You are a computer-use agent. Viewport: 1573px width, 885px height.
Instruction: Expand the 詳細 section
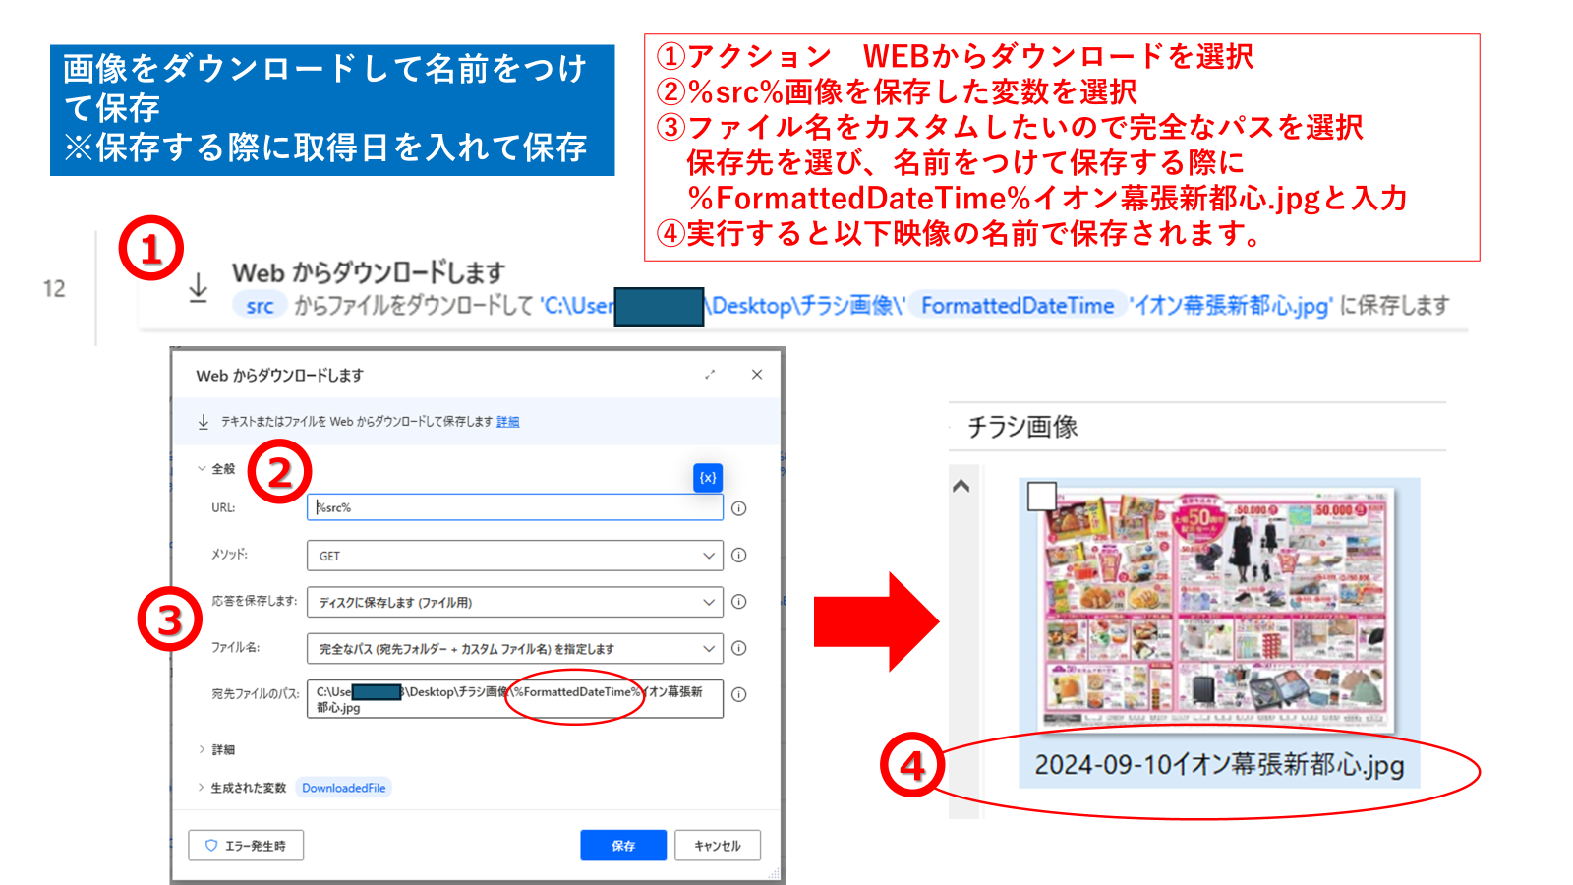point(216,749)
